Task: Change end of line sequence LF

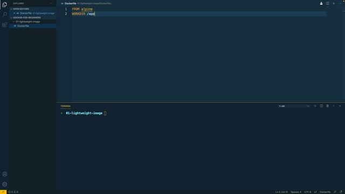Action: pos(315,192)
